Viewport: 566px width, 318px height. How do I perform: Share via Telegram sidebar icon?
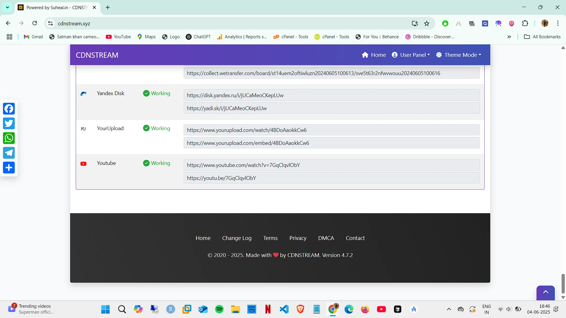click(9, 153)
